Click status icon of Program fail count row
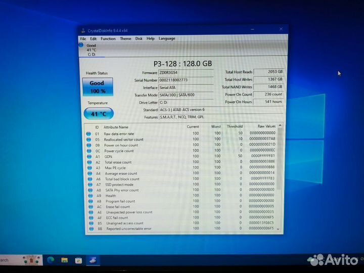 point(91,201)
